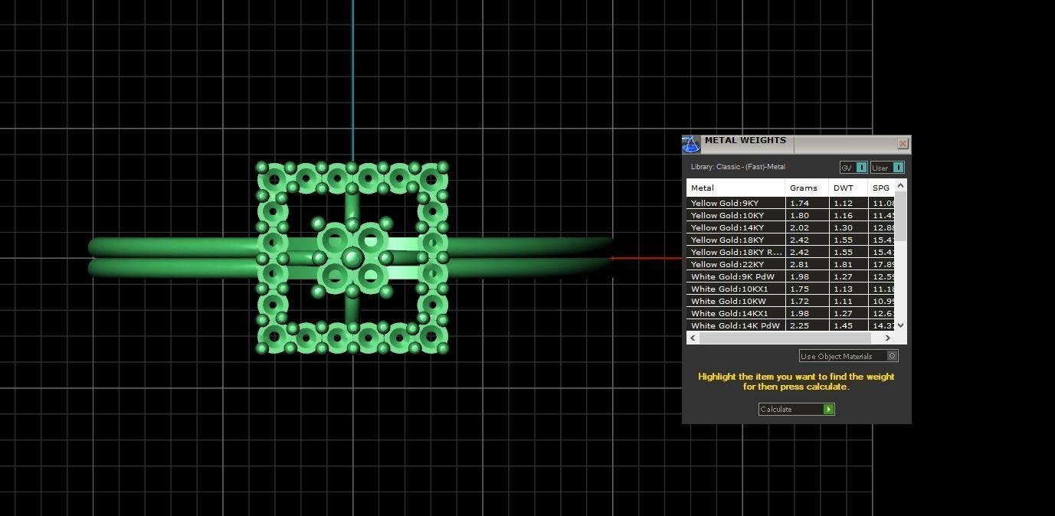1055x516 pixels.
Task: Sort by the Metal column header
Action: [x=736, y=188]
